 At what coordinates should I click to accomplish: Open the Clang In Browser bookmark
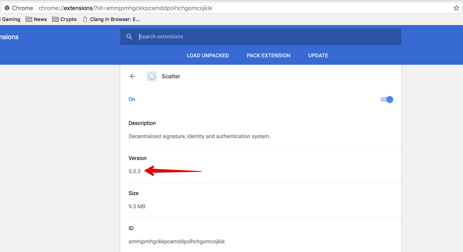(111, 19)
